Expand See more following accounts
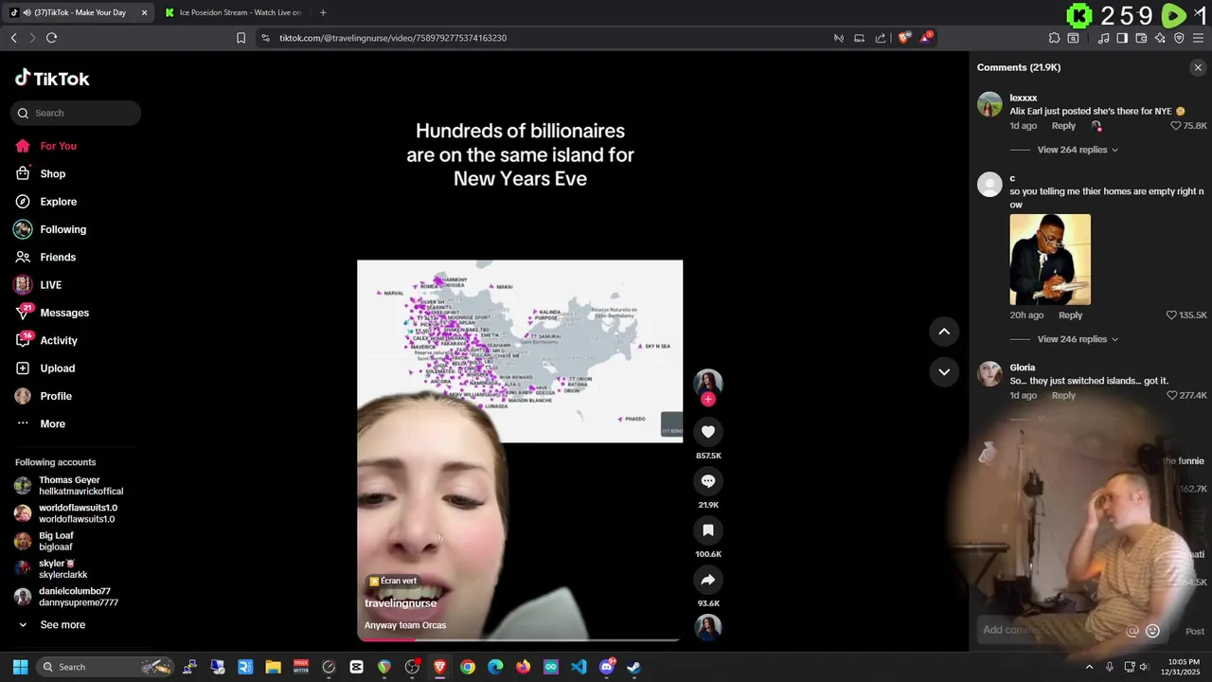Viewport: 1212px width, 682px height. (52, 625)
